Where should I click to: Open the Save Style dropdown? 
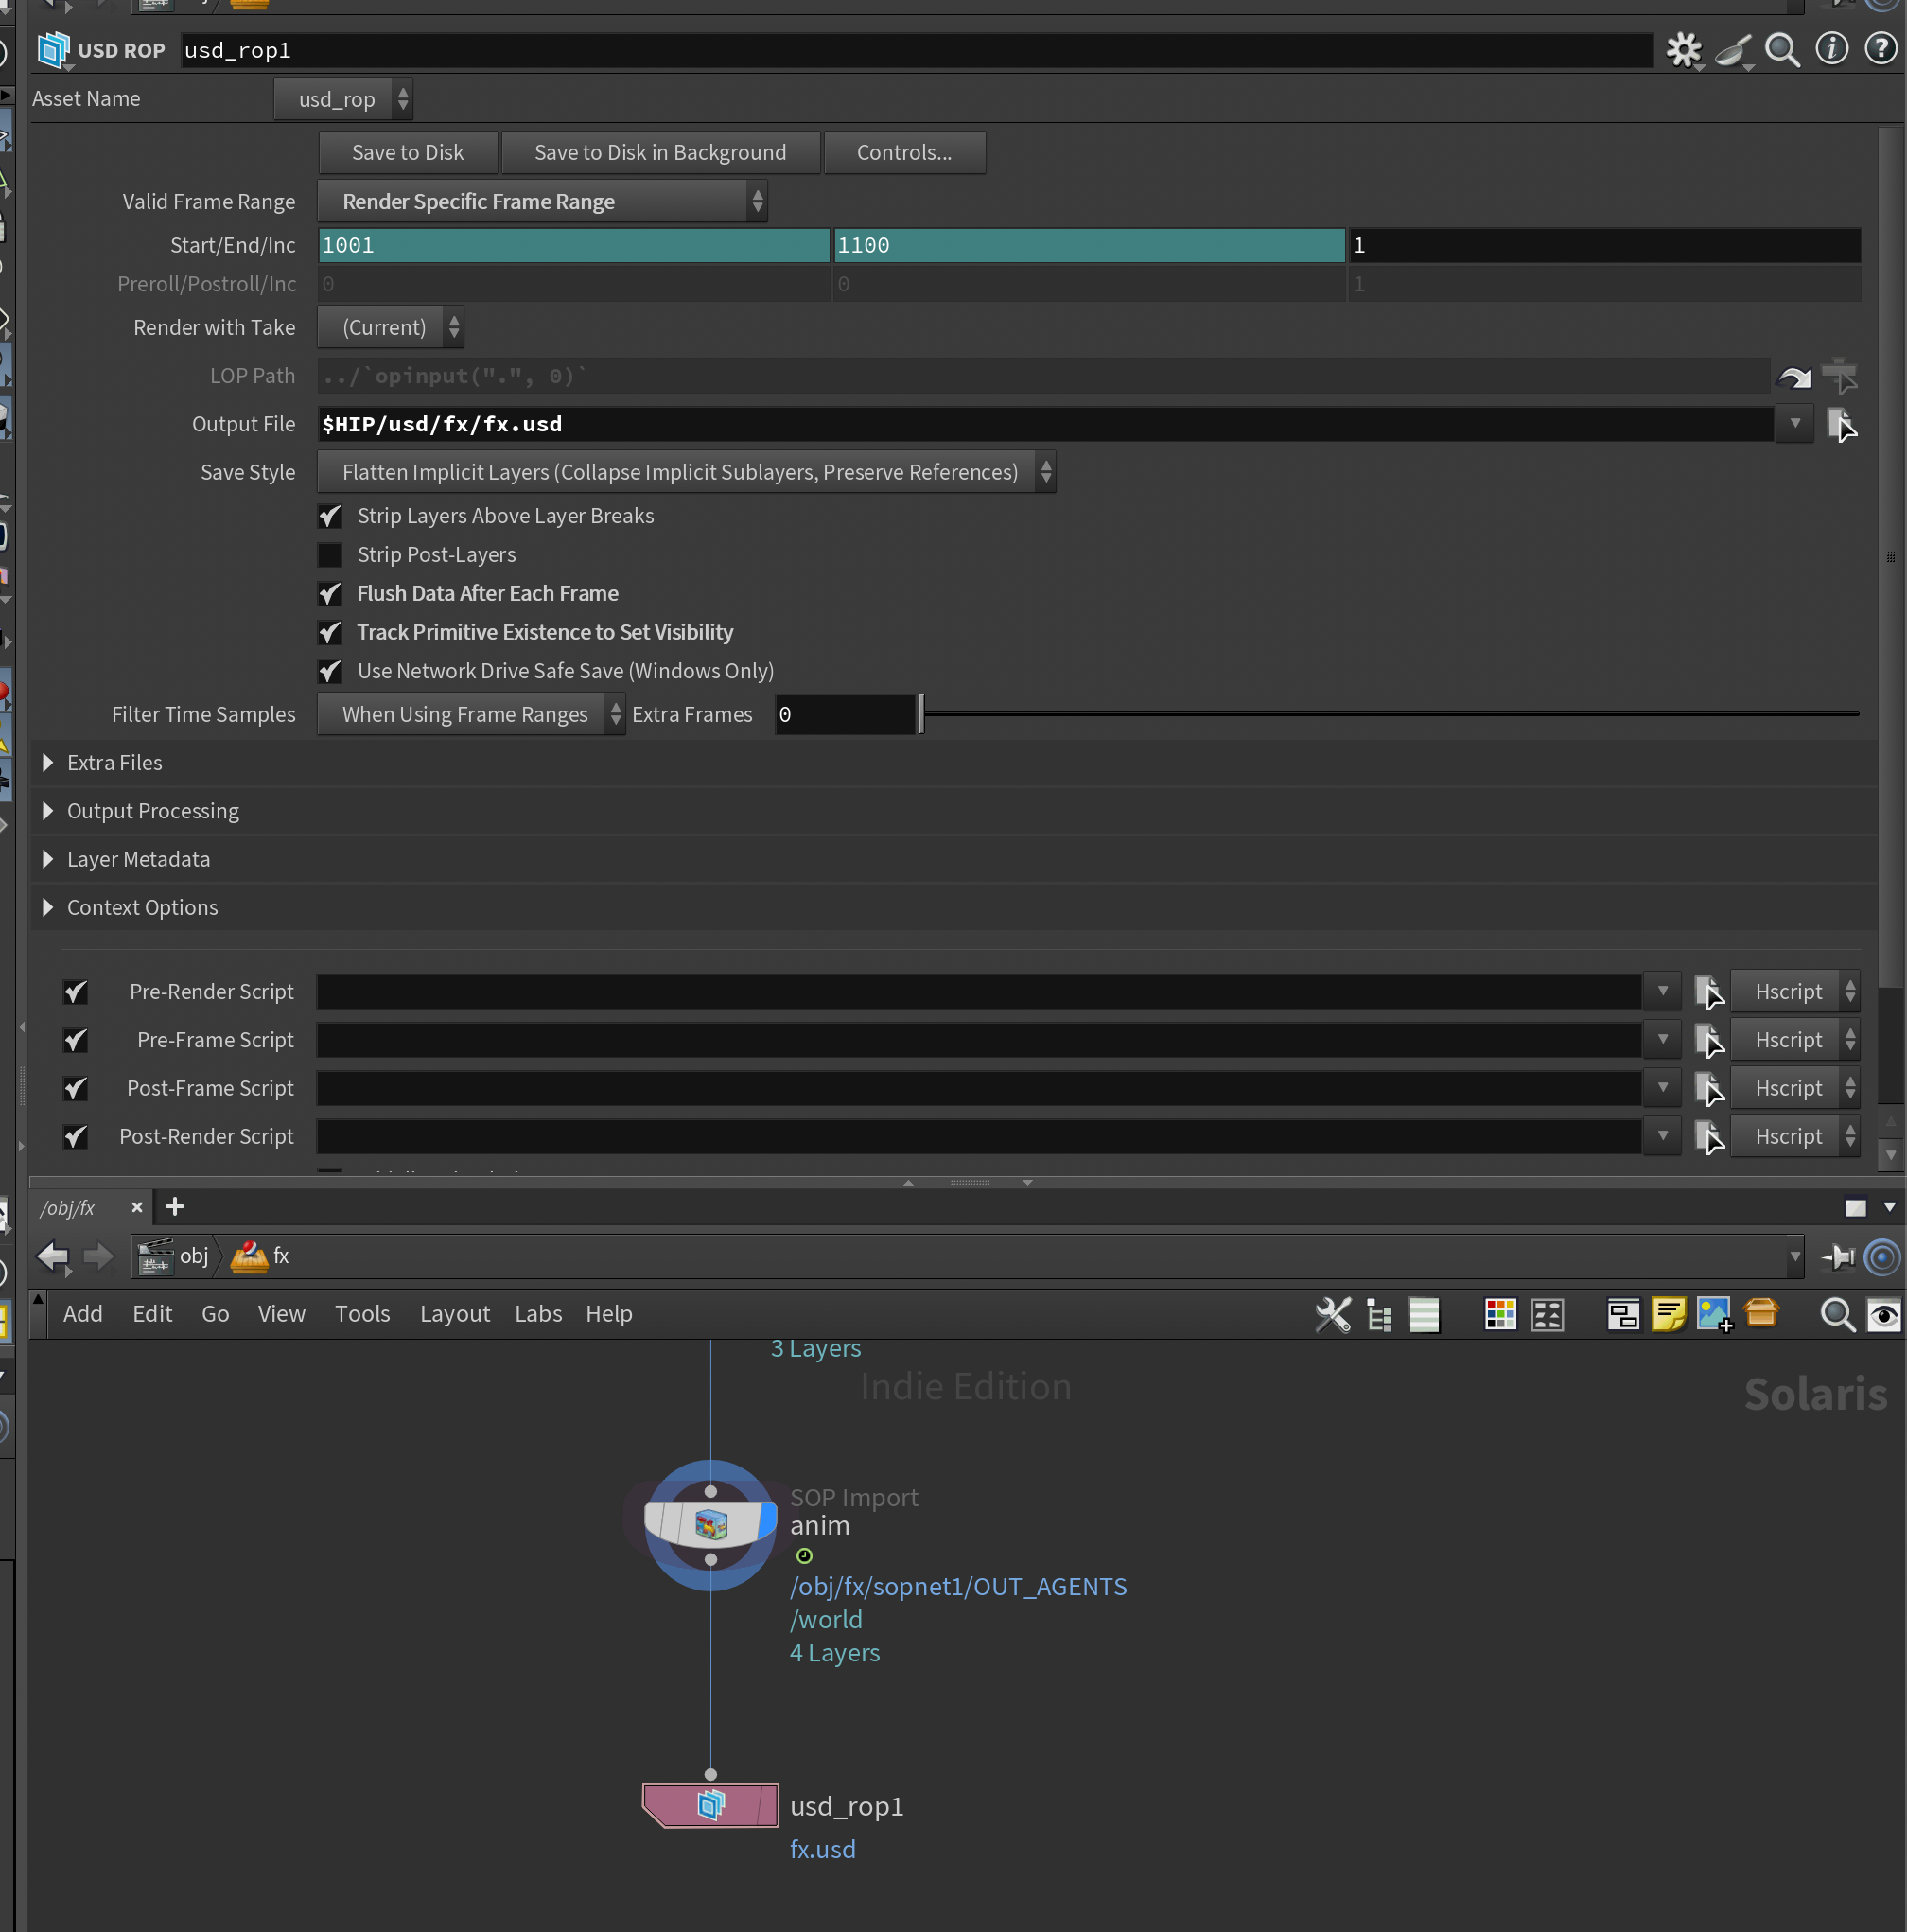(686, 472)
